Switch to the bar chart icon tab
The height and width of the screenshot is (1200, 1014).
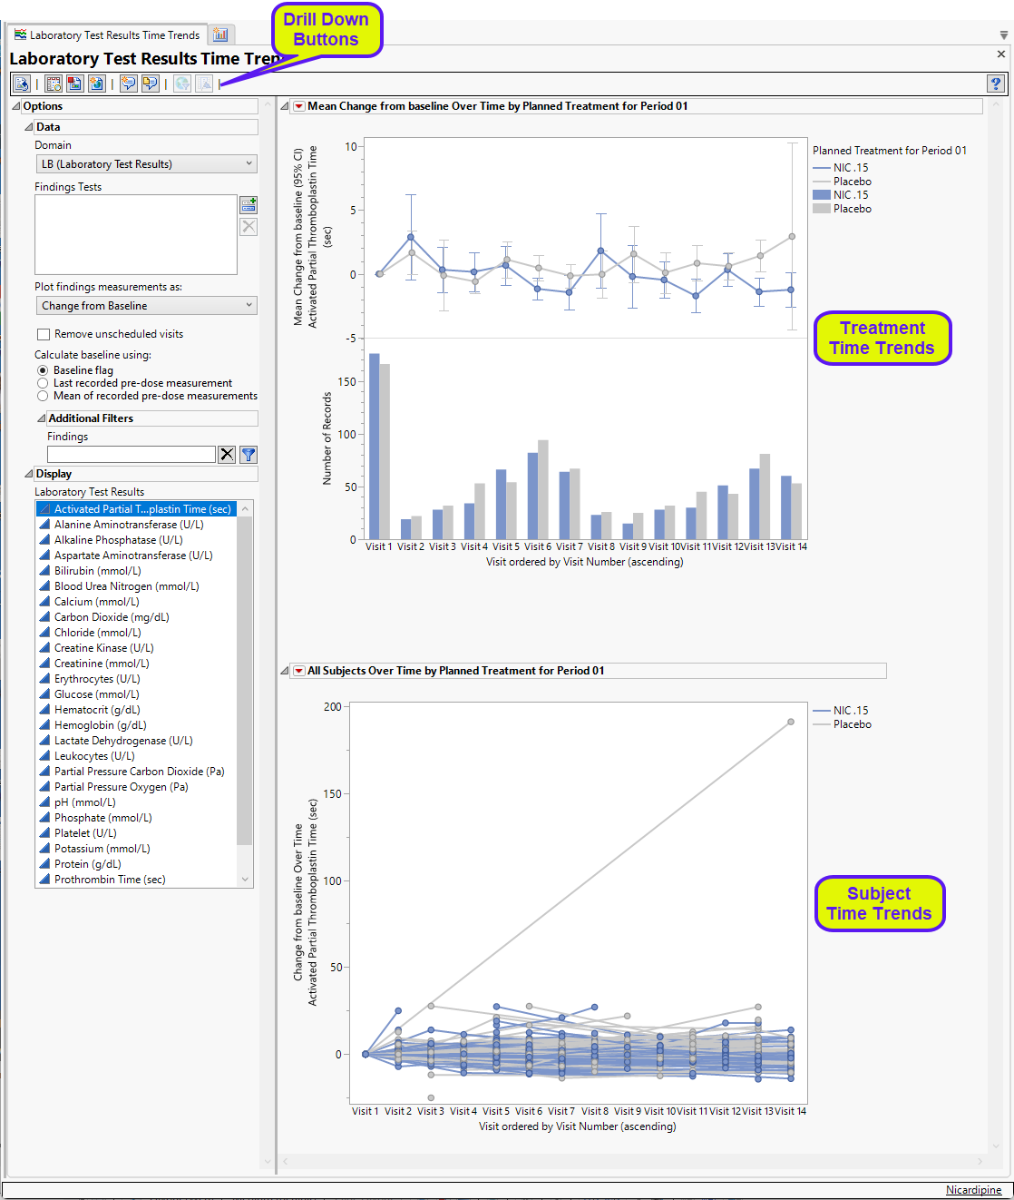coord(220,34)
